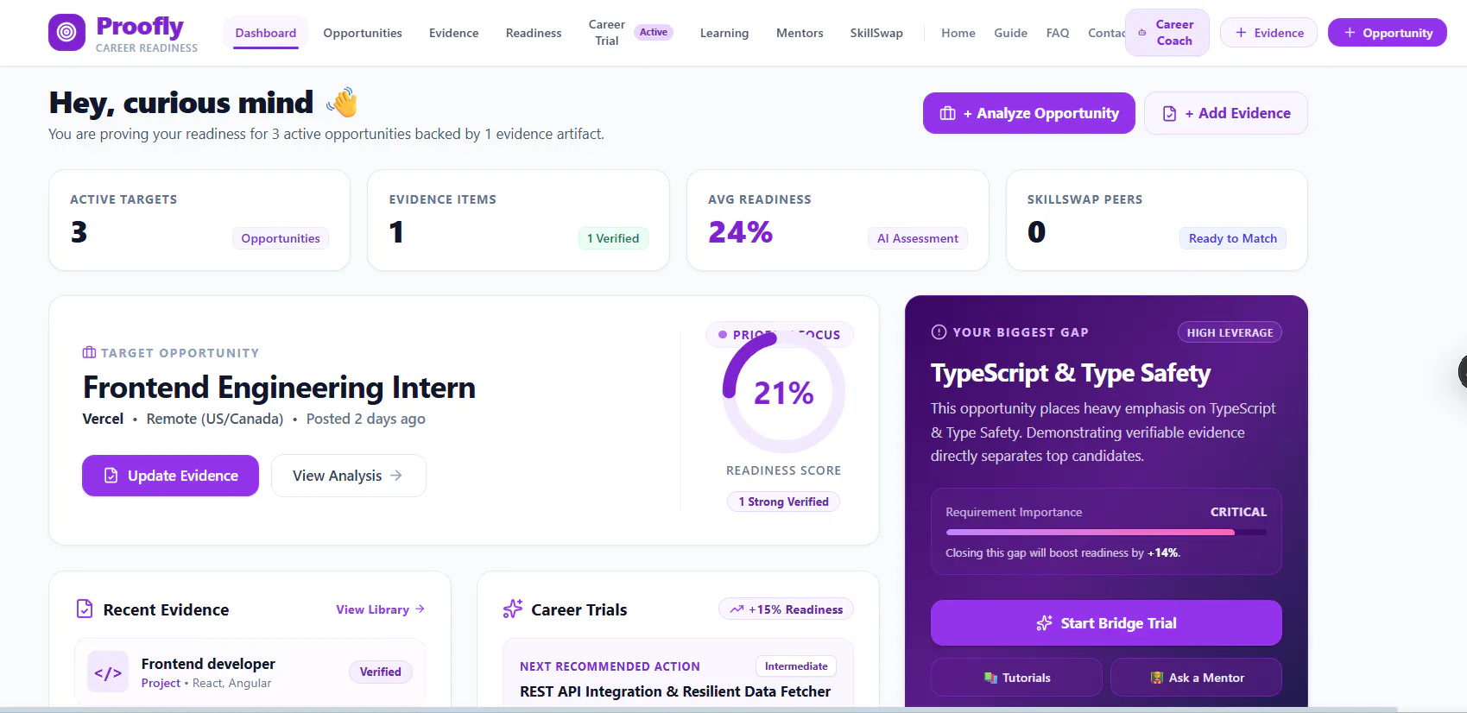Image resolution: width=1467 pixels, height=713 pixels.
Task: Click briefcase icon in Analyze Opportunity
Action: [947, 113]
